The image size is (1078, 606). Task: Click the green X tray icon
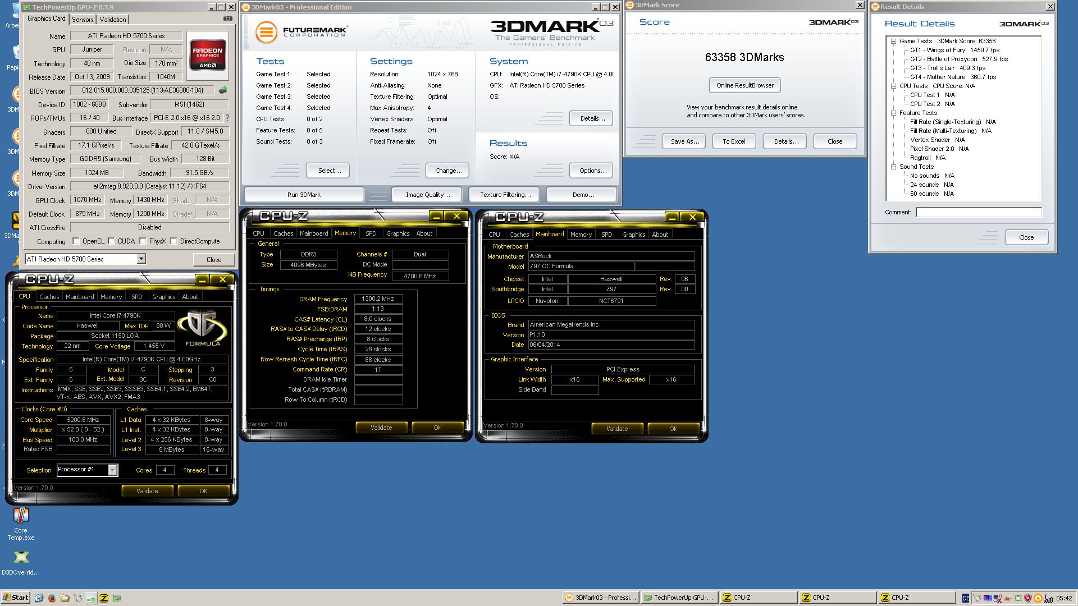click(x=1018, y=598)
